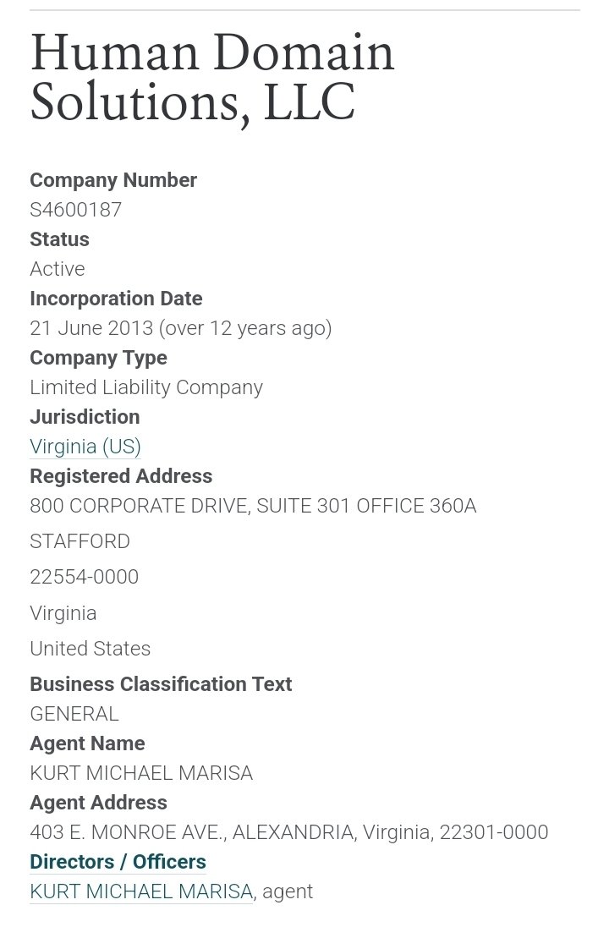Viewport: 609px width, 927px height.
Task: Click the Company Number label
Action: (x=113, y=180)
